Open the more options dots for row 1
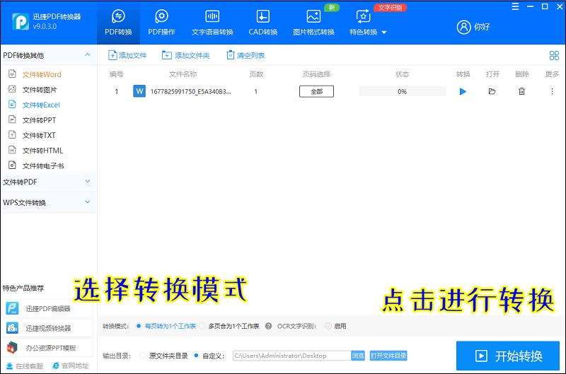566x374 pixels. (x=552, y=91)
